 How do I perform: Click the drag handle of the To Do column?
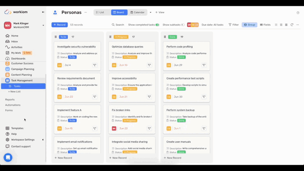click(x=56, y=37)
